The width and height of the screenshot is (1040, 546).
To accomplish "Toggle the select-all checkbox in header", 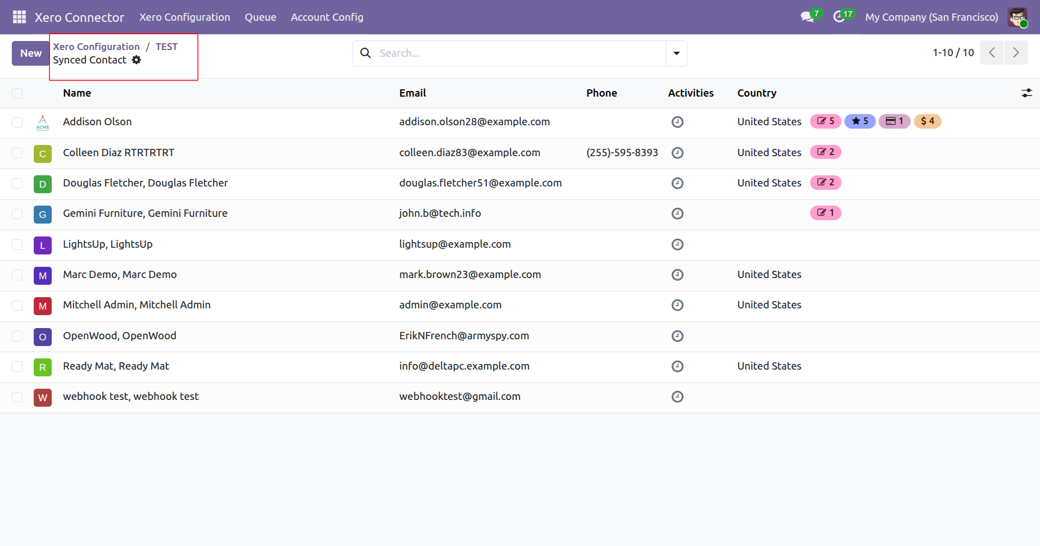I will tap(17, 93).
